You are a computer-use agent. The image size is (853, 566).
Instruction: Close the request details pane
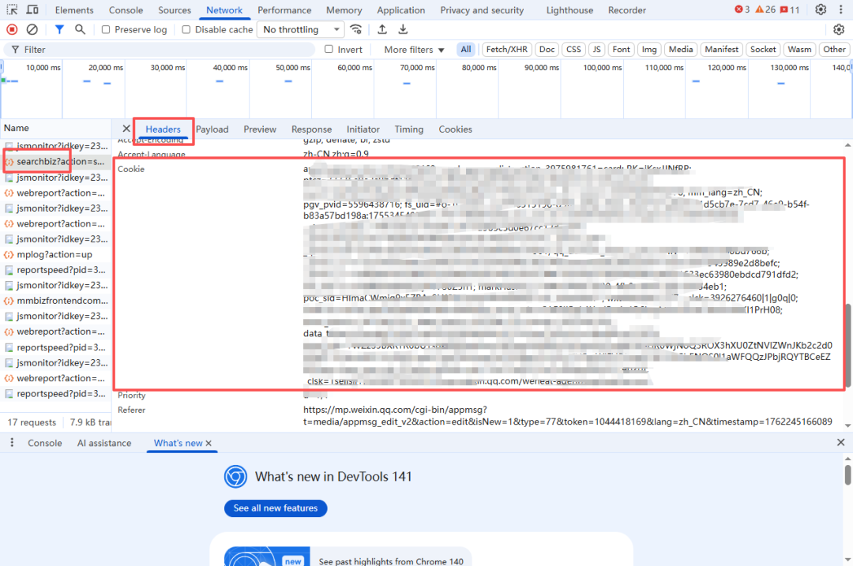pos(126,129)
